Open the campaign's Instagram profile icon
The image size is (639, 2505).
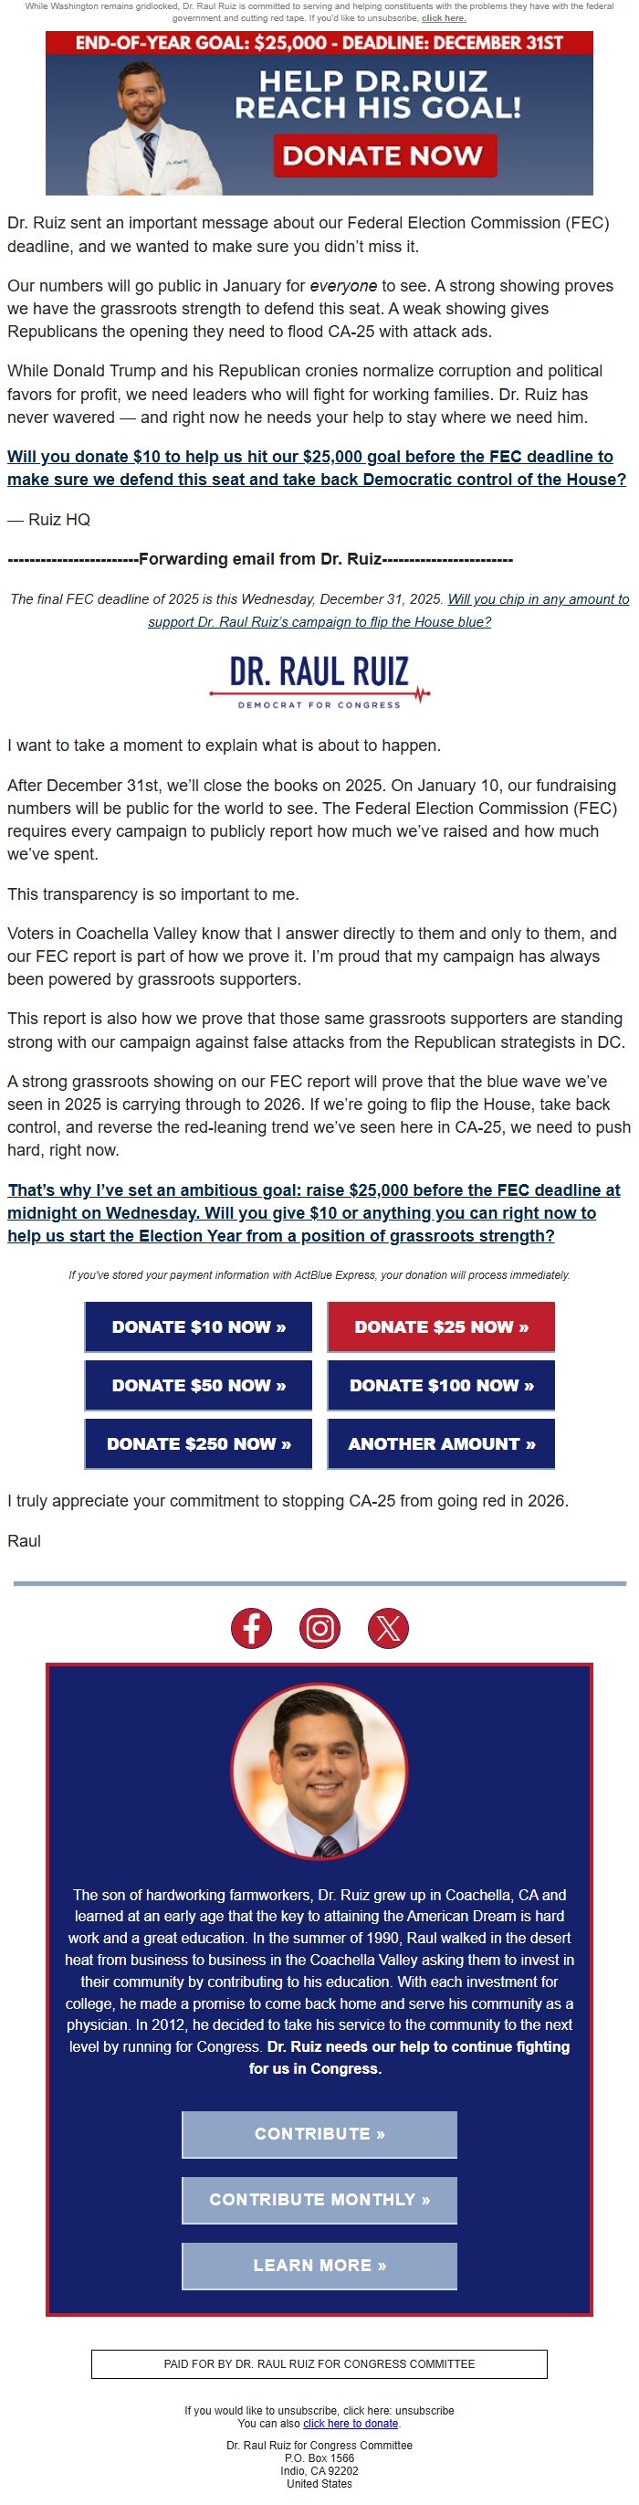click(319, 1627)
